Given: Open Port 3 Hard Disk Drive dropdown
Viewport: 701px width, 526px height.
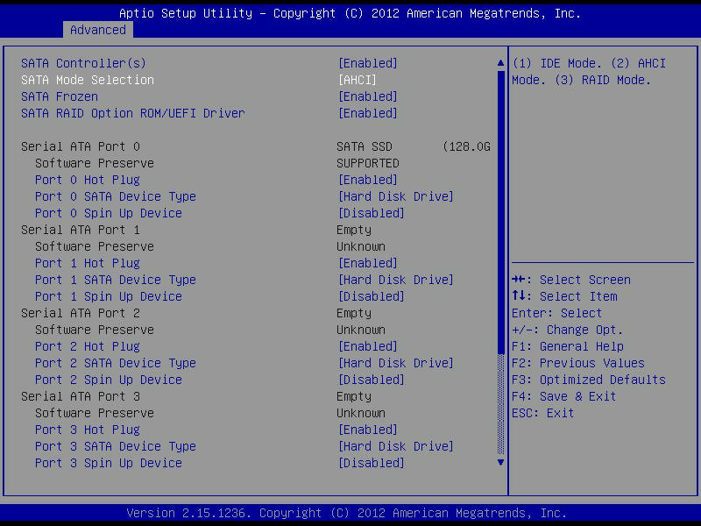Looking at the screenshot, I should click(396, 446).
